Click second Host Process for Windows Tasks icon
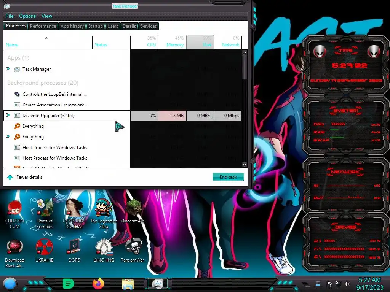Screen dimensions: 390x292 17,158
